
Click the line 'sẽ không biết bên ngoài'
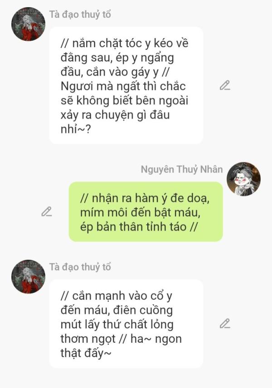124,101
